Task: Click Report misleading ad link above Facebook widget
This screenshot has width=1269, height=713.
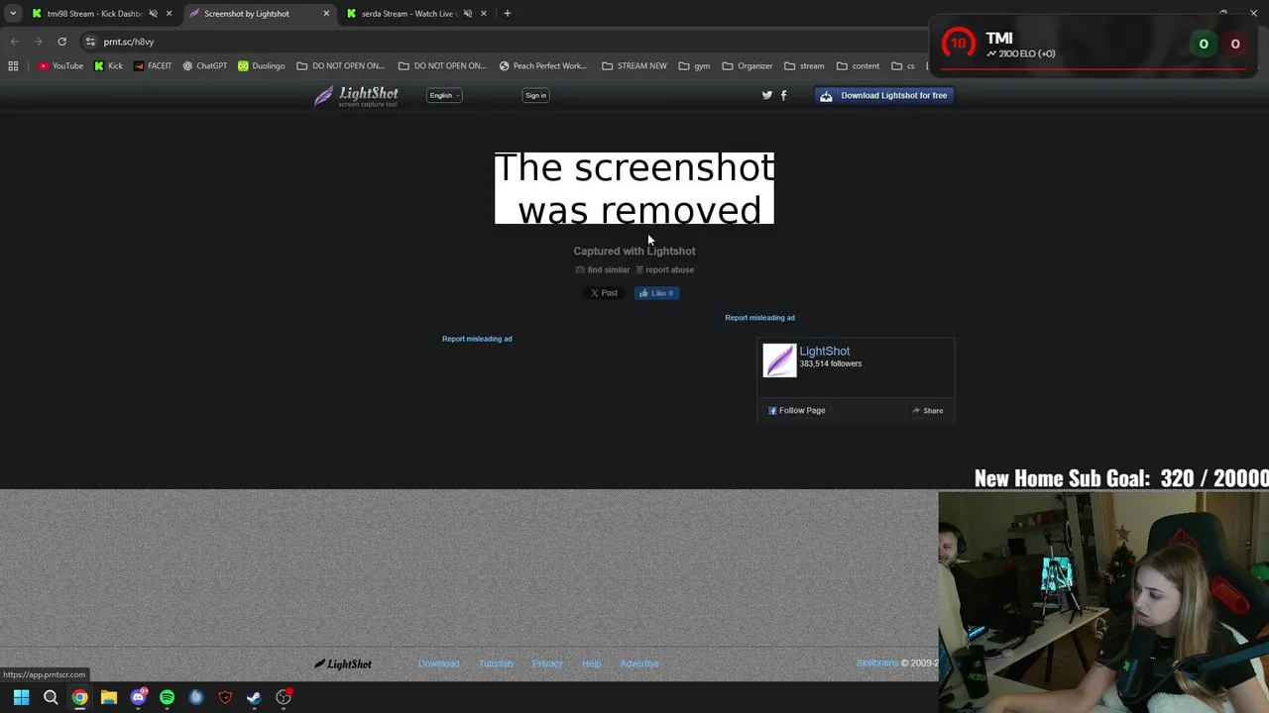Action: [759, 318]
